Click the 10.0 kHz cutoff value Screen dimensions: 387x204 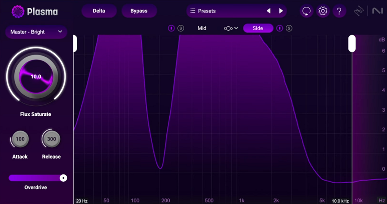point(340,201)
